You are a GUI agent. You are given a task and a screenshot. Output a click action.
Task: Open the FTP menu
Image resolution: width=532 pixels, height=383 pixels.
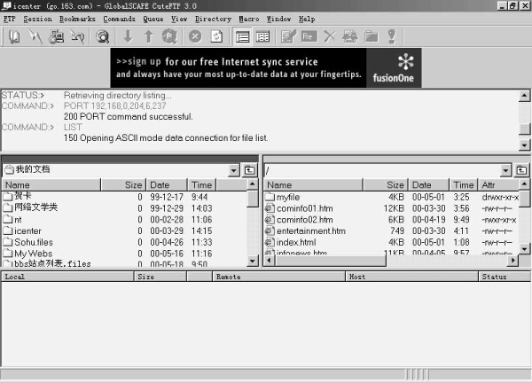[x=10, y=19]
